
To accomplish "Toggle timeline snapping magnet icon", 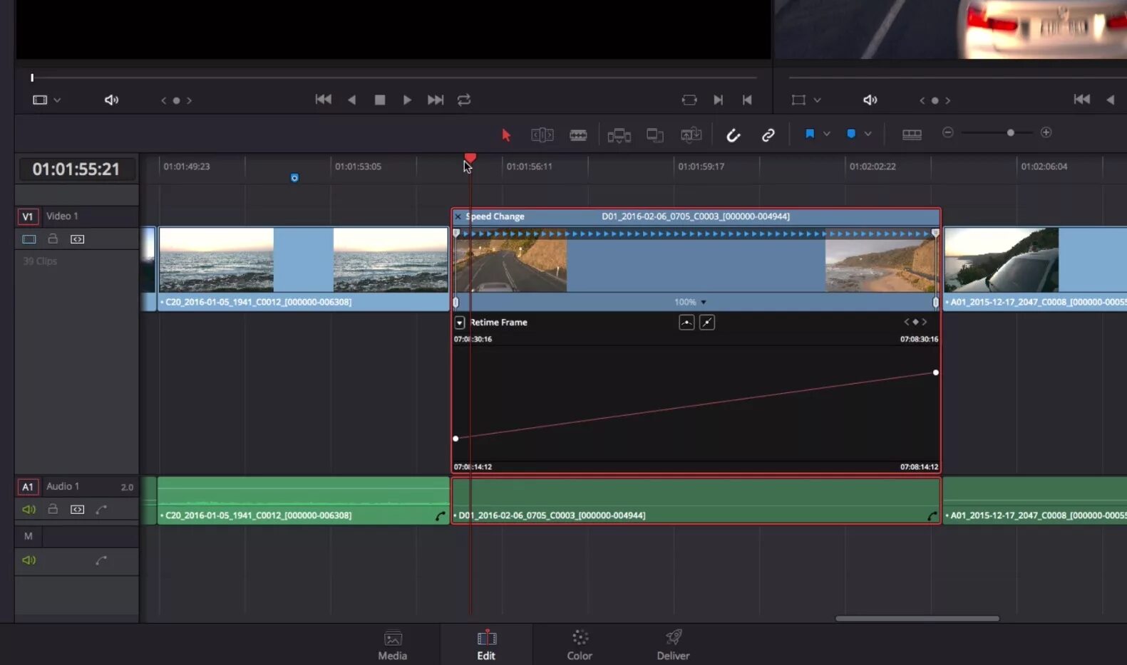I will (733, 135).
